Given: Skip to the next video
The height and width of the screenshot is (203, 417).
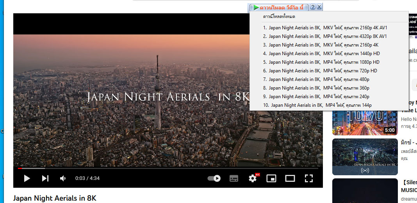Looking at the screenshot, I should 45,178.
